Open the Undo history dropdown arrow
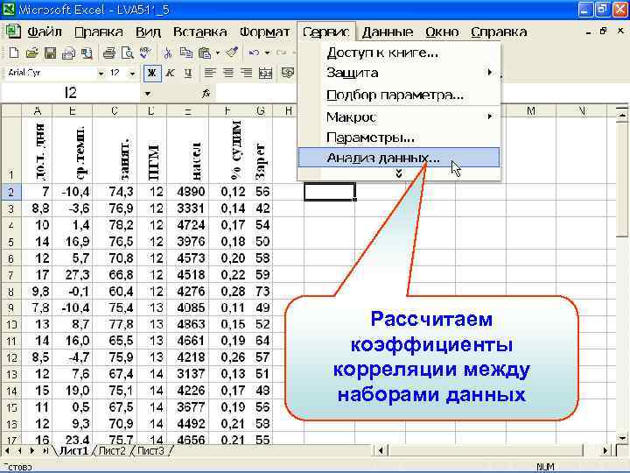The width and height of the screenshot is (630, 473). [267, 53]
